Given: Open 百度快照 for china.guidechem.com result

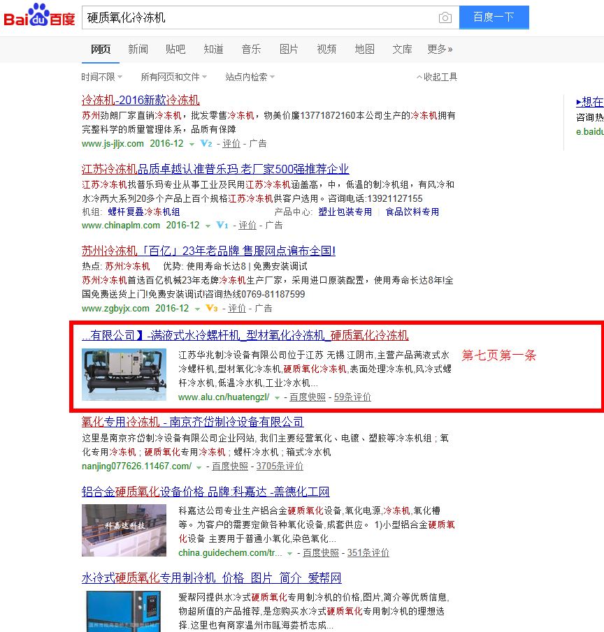Looking at the screenshot, I should [x=321, y=553].
